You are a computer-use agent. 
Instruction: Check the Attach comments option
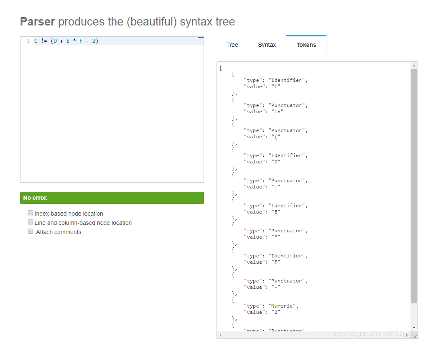[x=31, y=231]
